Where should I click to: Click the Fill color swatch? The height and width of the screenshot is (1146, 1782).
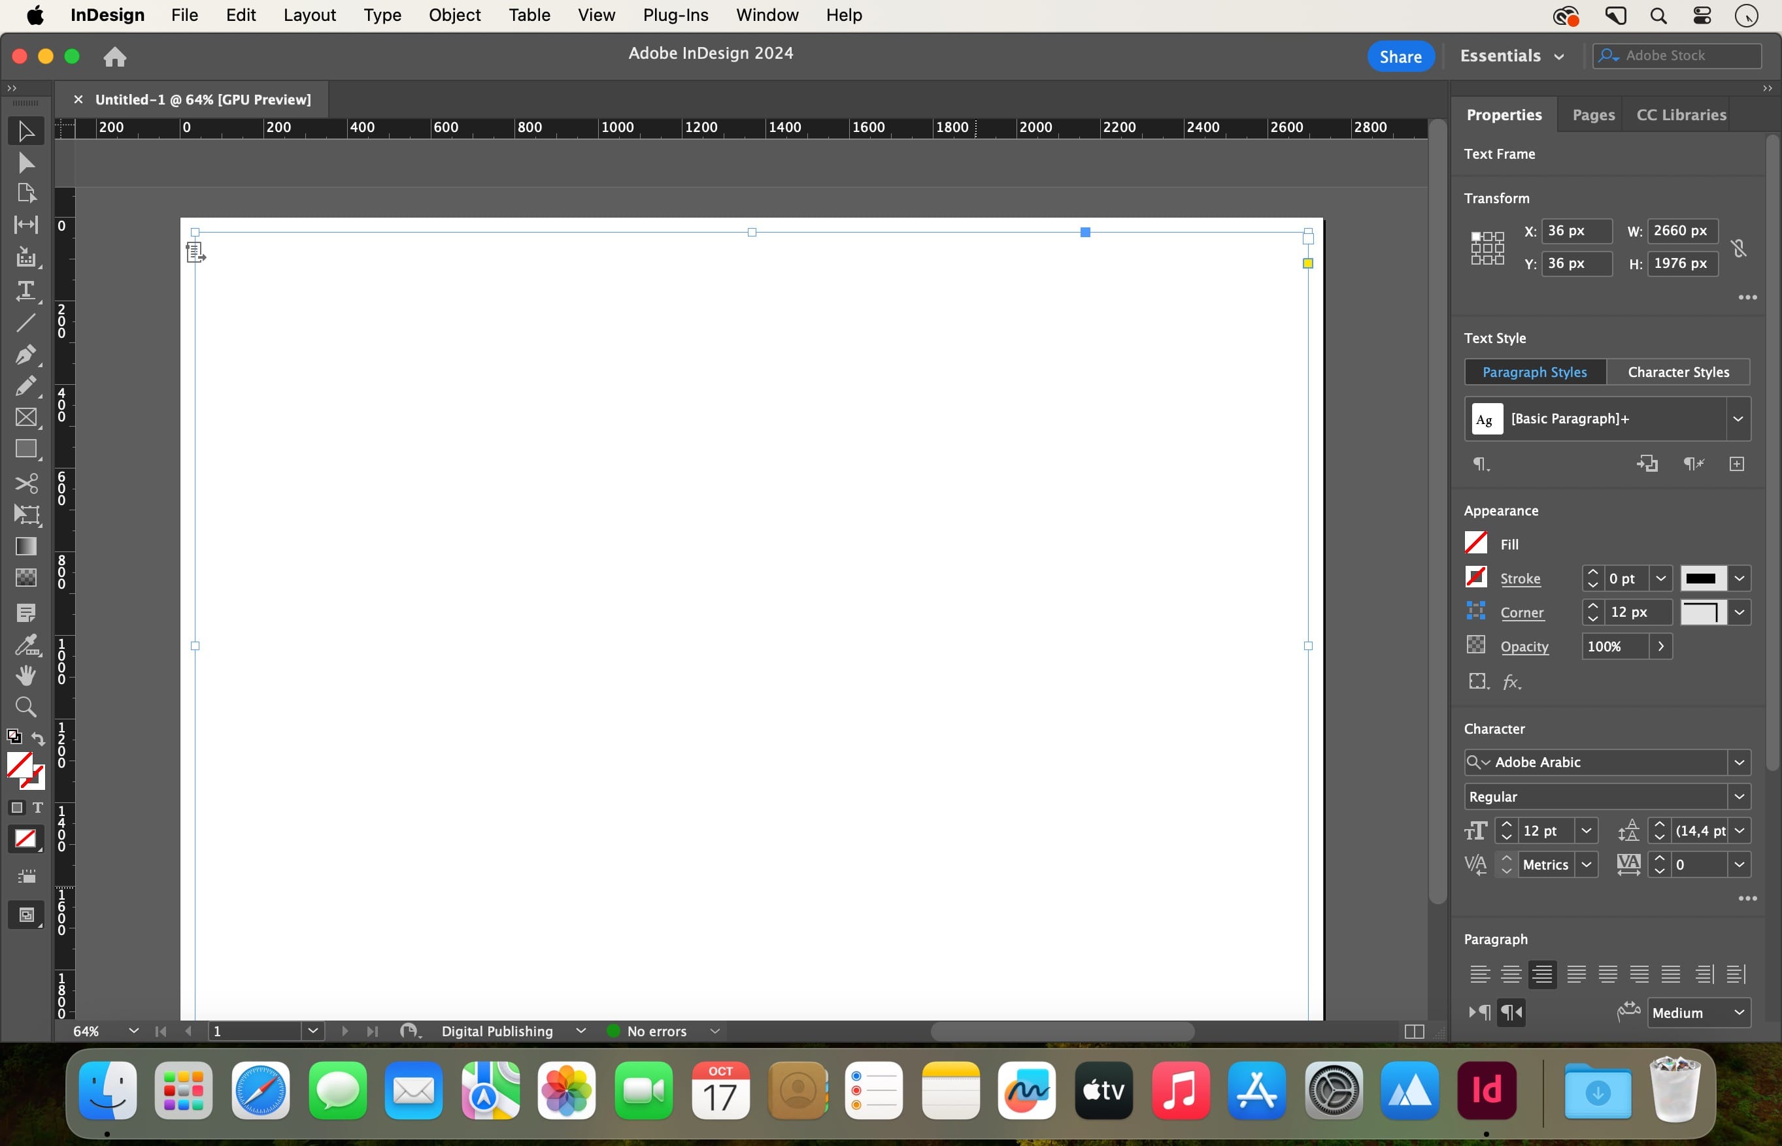pyautogui.click(x=1475, y=543)
